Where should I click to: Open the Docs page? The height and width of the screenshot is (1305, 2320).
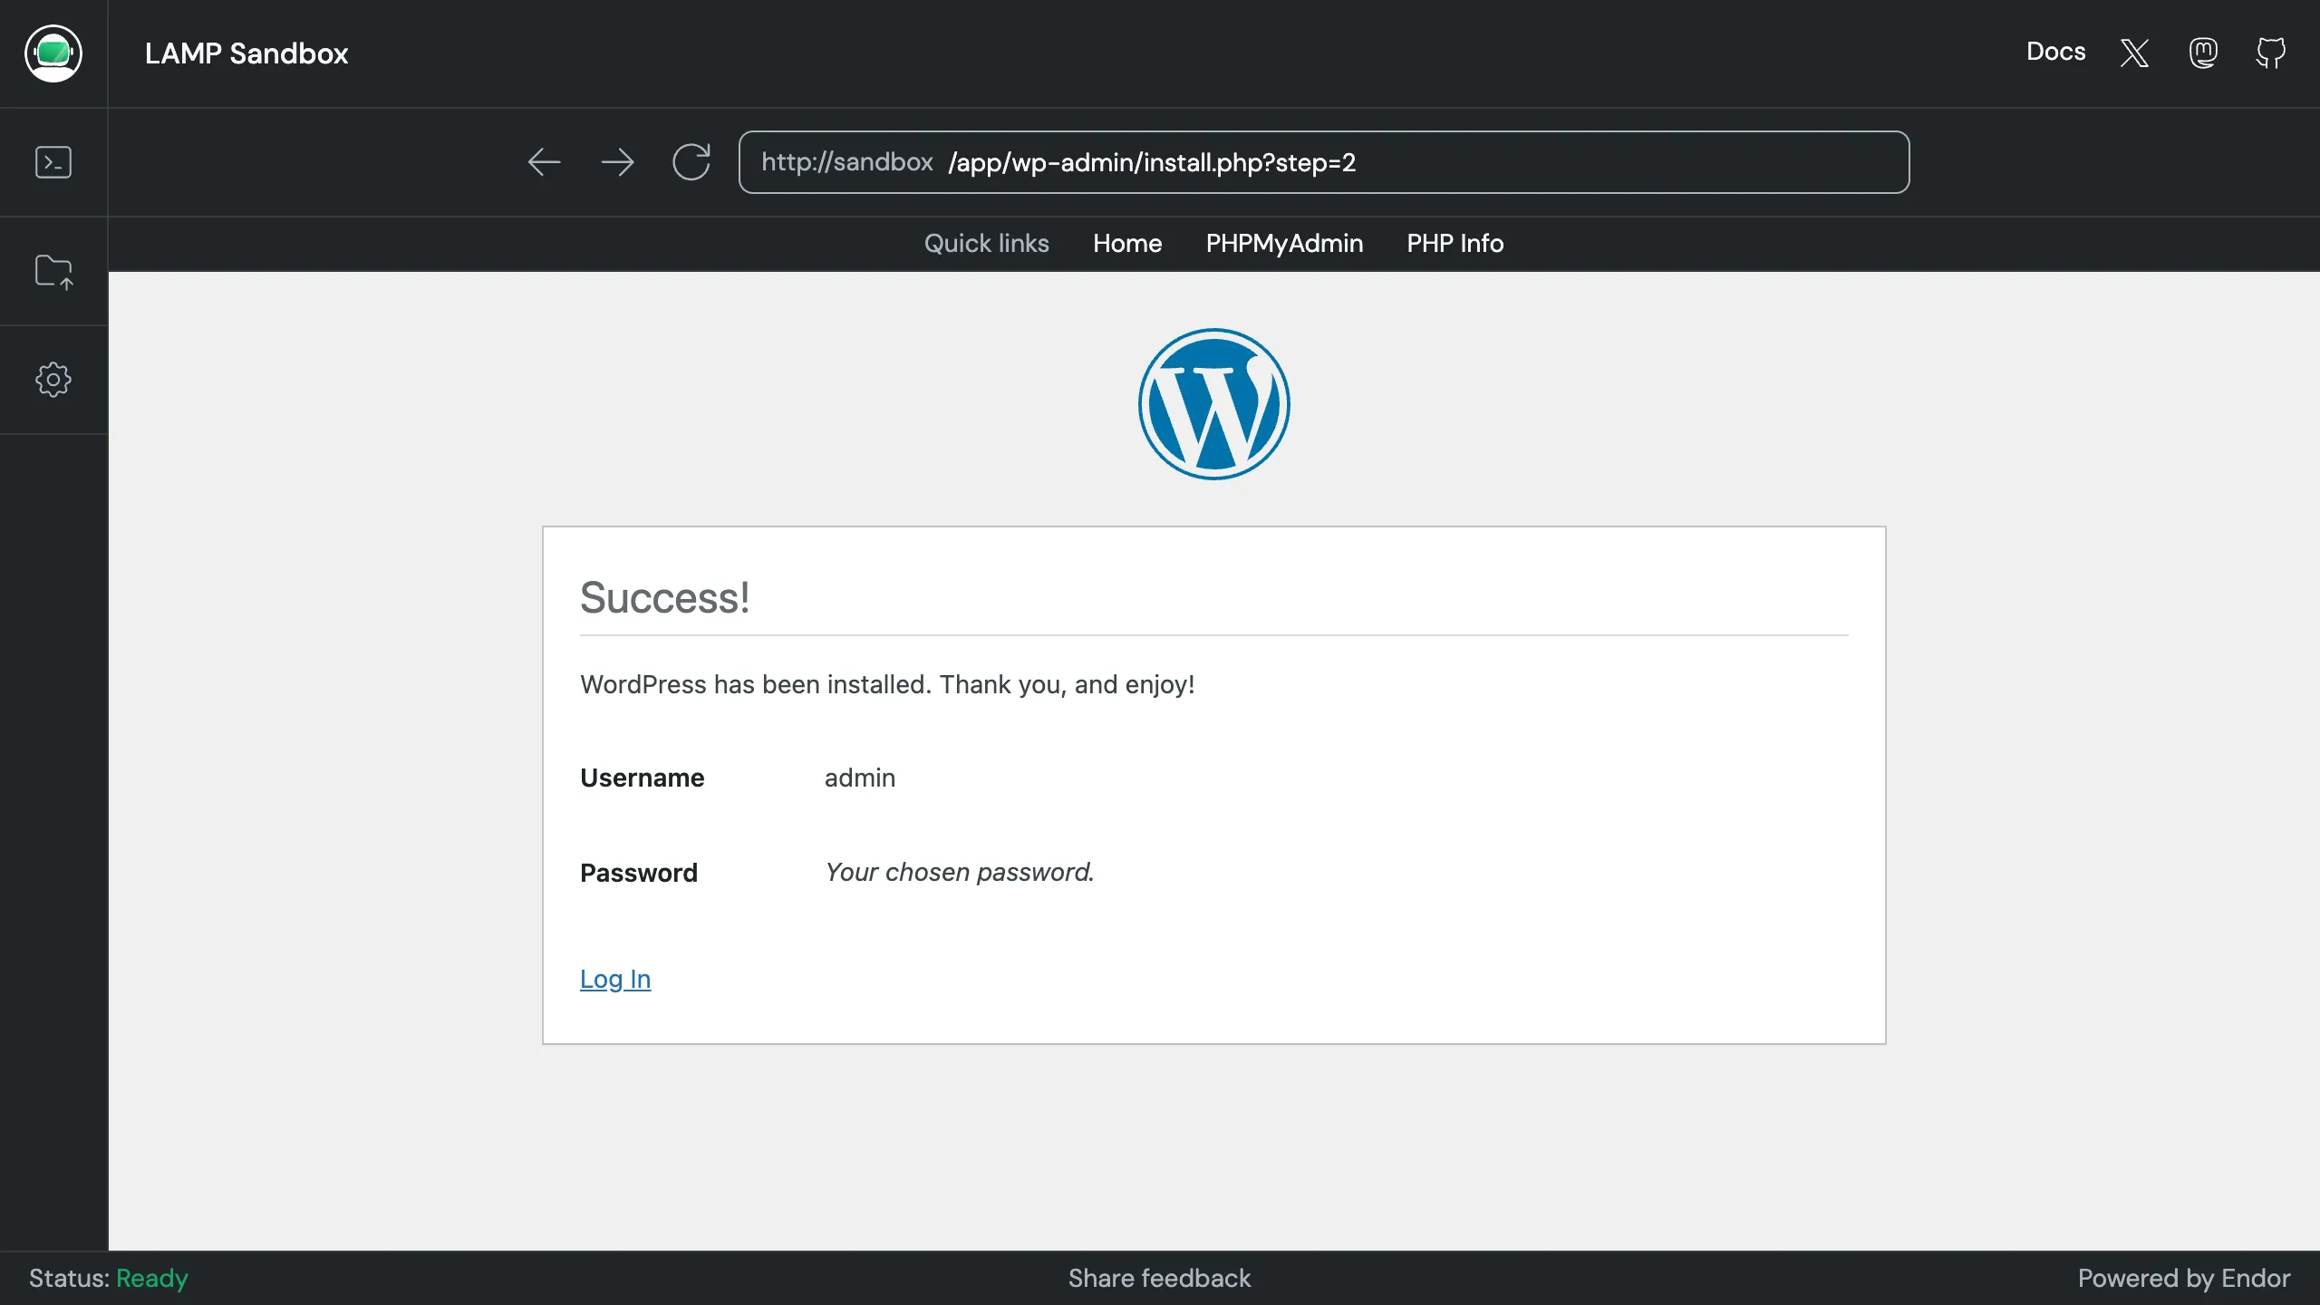click(2055, 52)
